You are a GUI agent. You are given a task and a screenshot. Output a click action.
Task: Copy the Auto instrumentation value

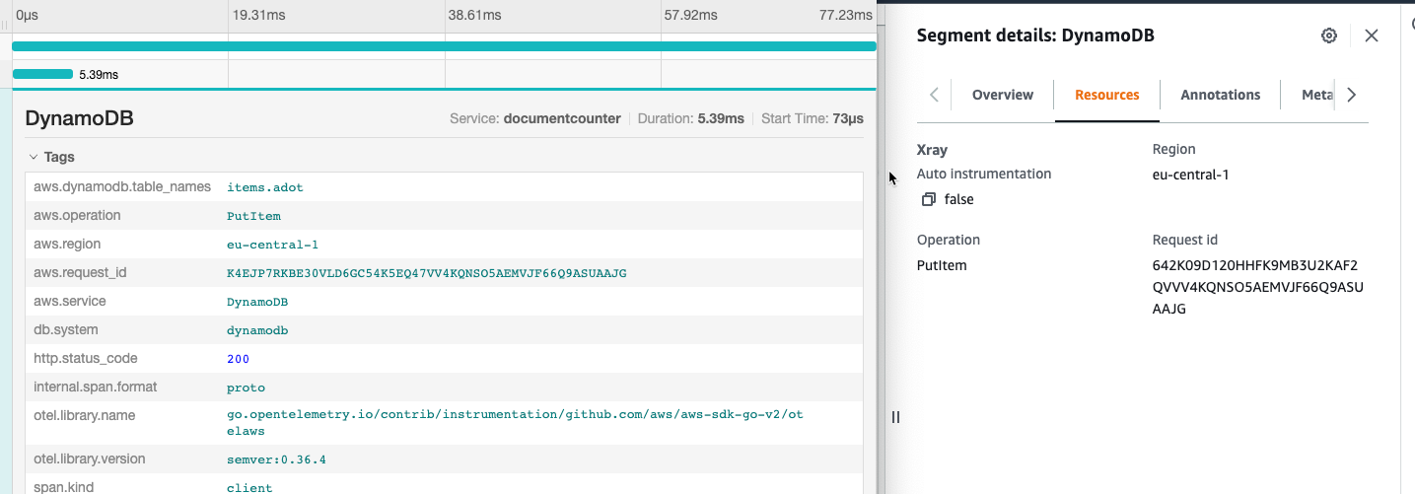click(x=928, y=199)
